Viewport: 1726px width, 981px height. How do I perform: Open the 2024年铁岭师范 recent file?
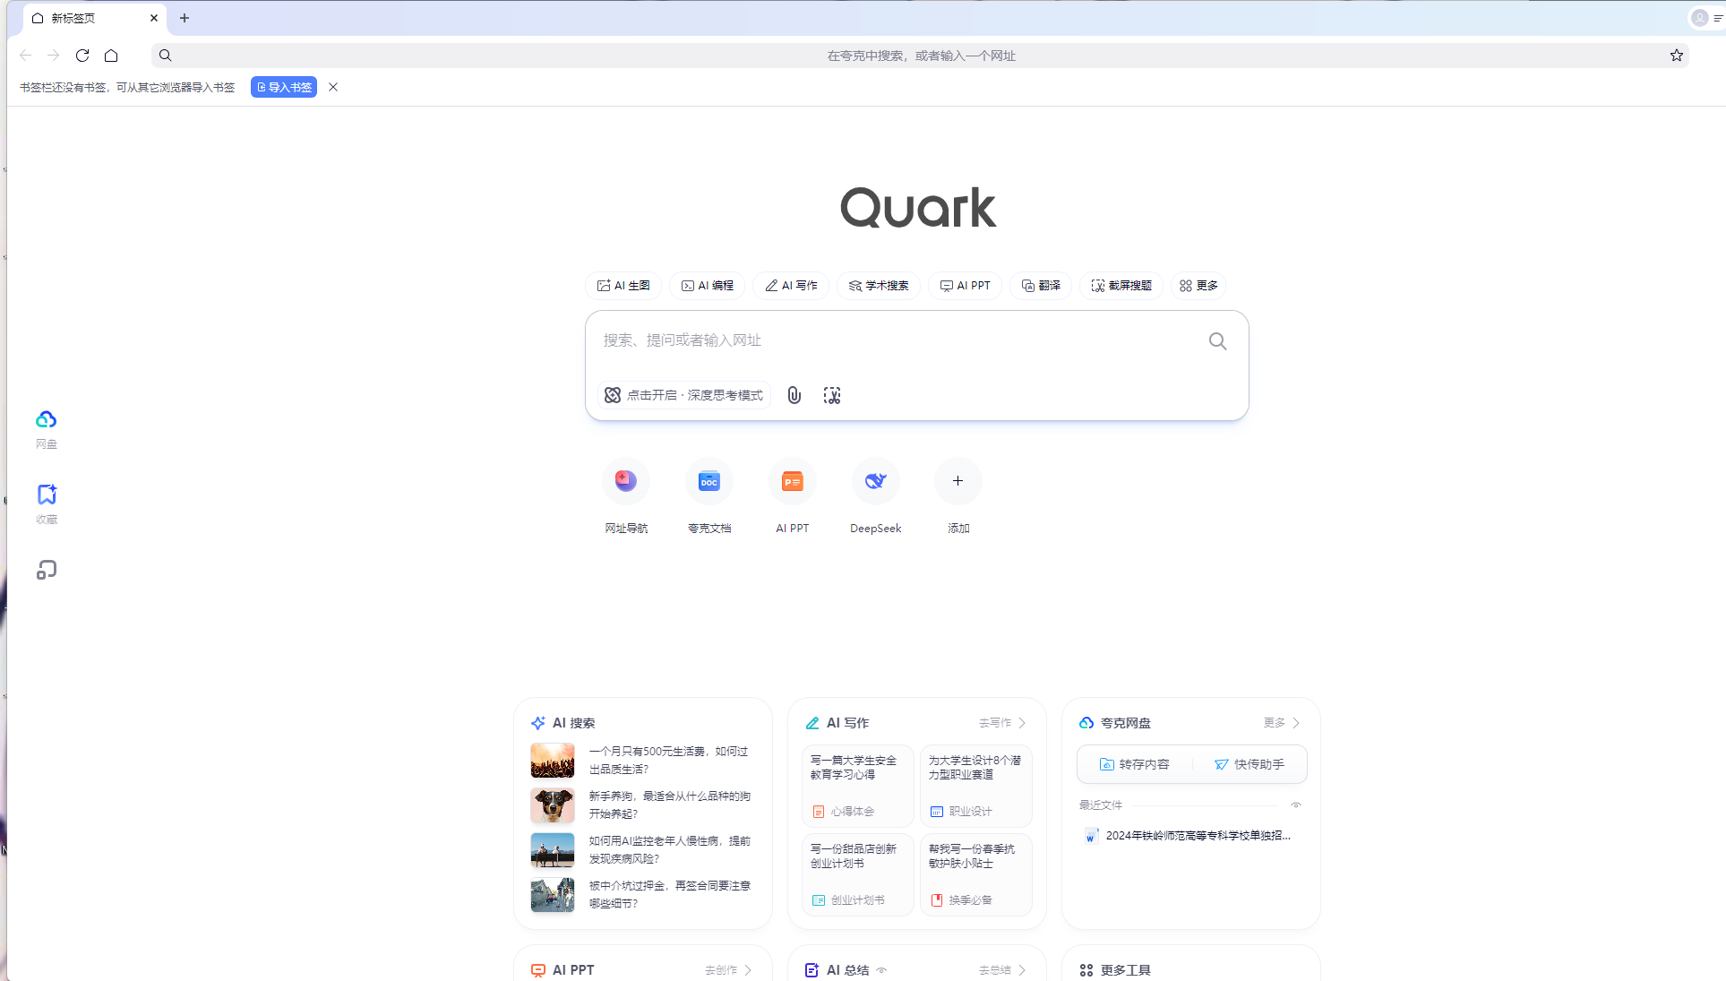tap(1189, 836)
